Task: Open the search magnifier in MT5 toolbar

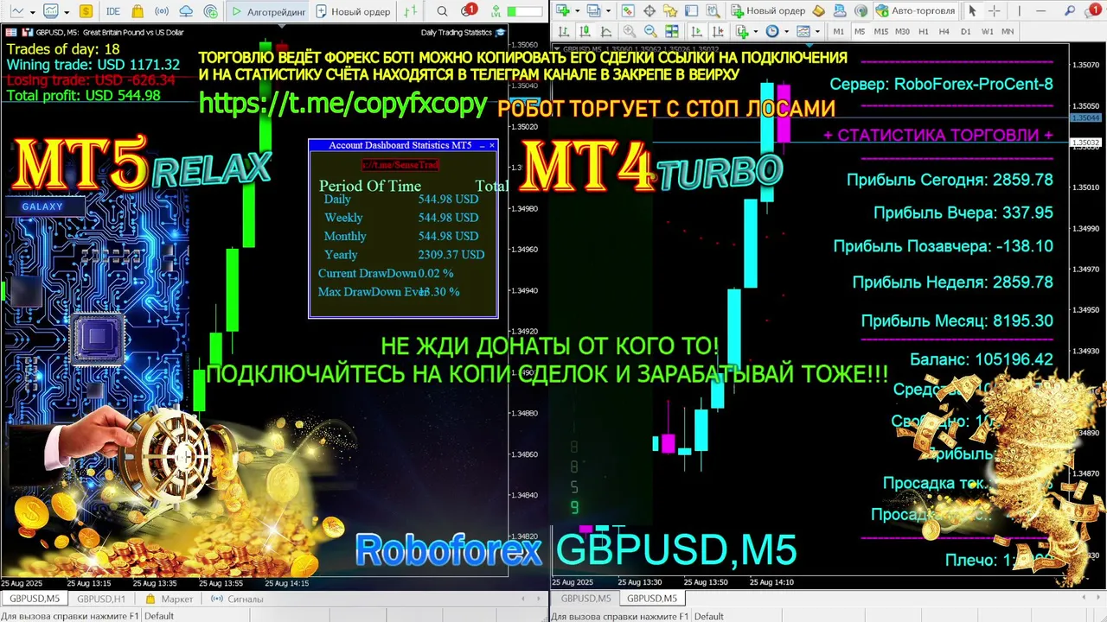Action: click(442, 11)
